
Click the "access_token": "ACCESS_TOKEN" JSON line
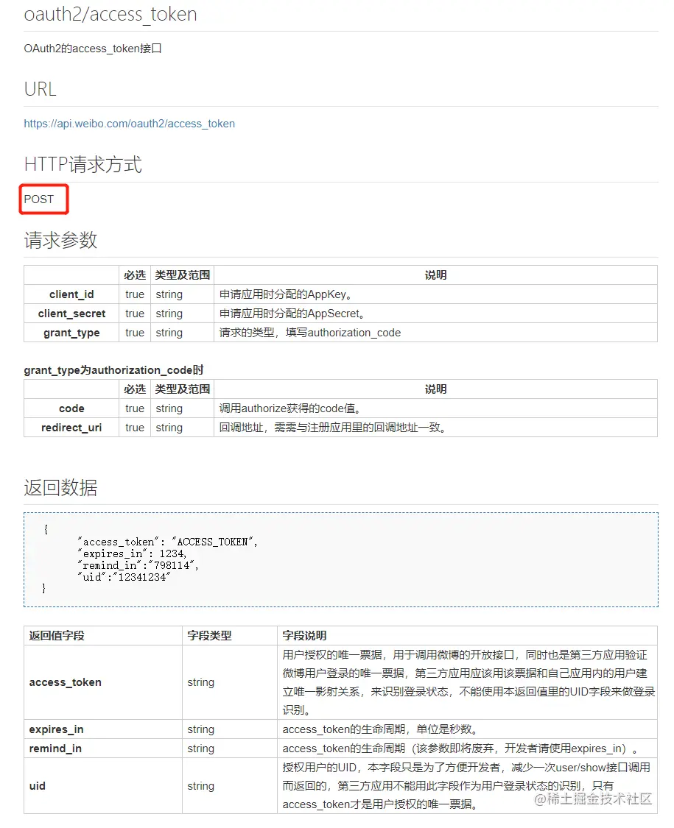click(x=167, y=541)
